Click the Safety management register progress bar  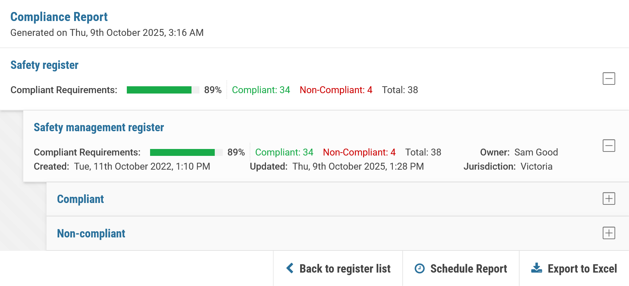[186, 152]
